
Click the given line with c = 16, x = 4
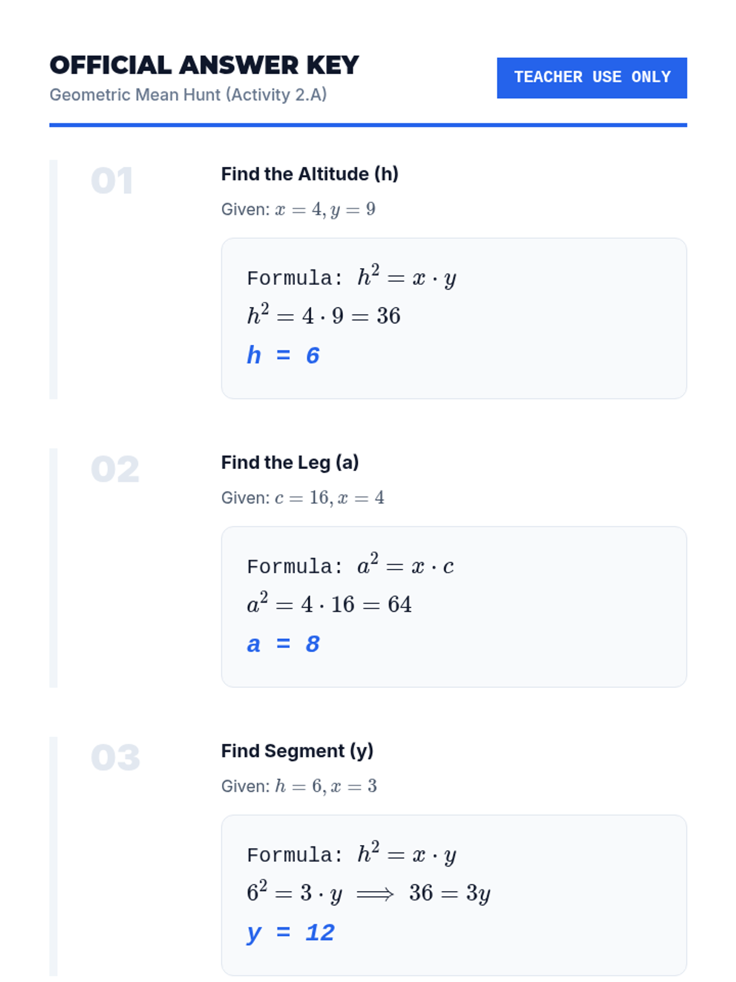[x=303, y=498]
